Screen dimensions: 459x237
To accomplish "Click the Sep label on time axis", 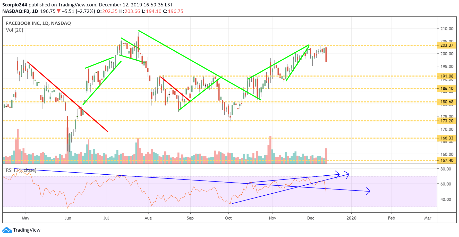I will tap(190, 218).
